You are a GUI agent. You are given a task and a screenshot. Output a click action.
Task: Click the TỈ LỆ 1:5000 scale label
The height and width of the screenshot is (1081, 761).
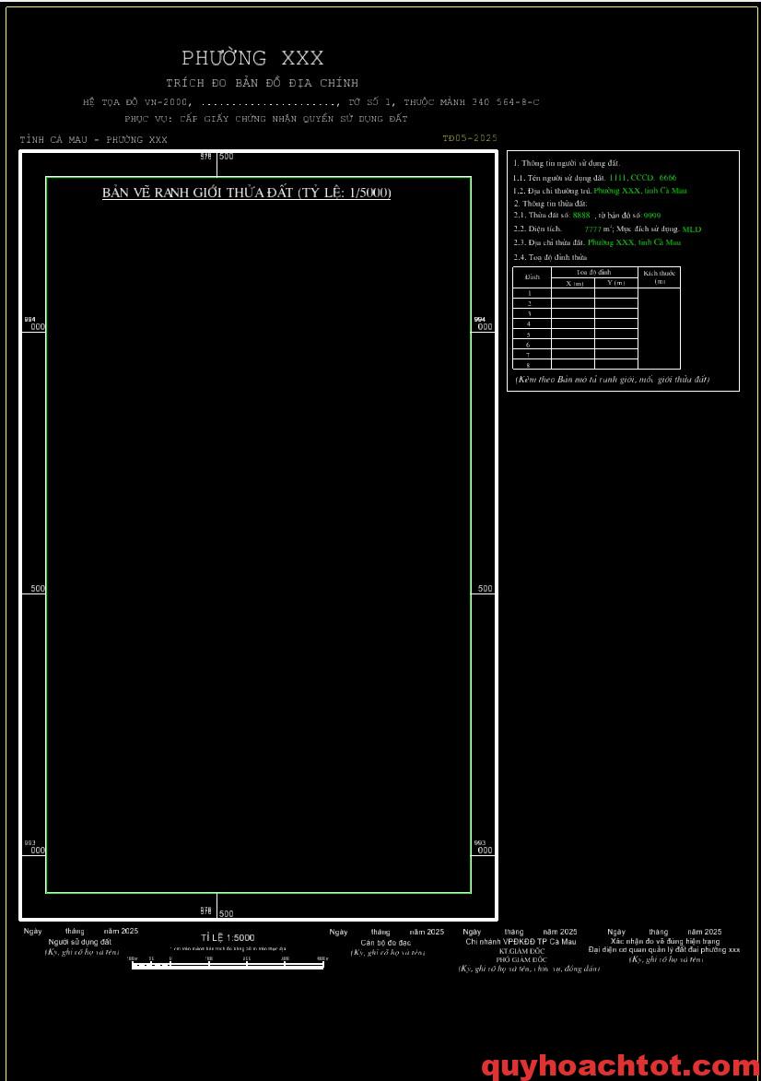(228, 937)
